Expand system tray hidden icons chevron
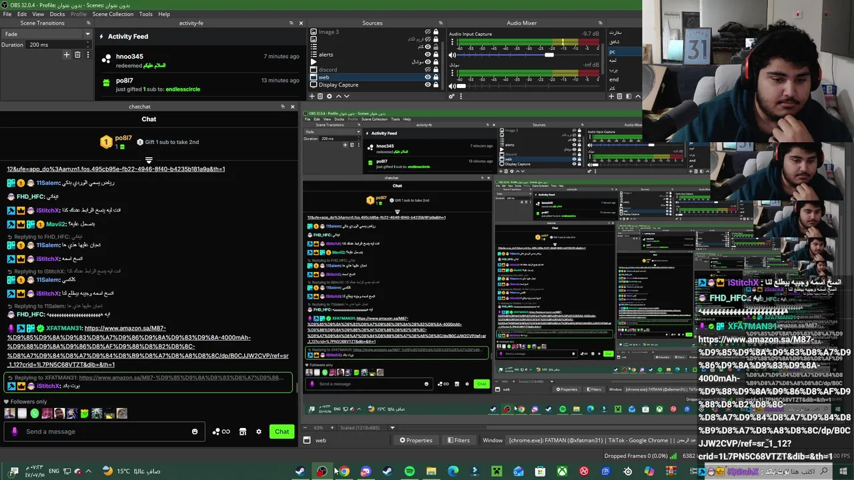 [88, 471]
